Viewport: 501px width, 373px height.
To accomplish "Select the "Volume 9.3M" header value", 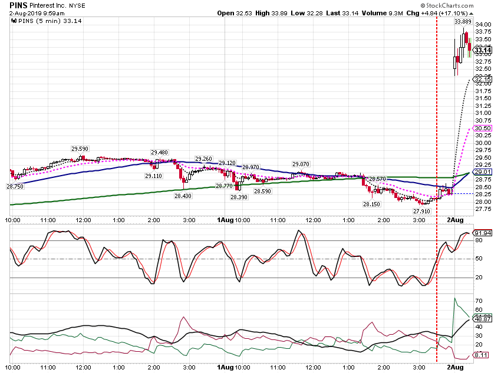I will [x=382, y=13].
